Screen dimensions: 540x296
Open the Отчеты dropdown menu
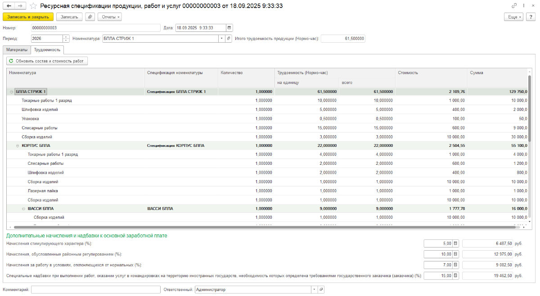pyautogui.click(x=110, y=17)
